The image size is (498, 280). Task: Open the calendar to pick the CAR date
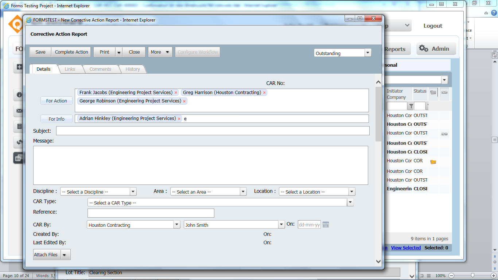(326, 224)
